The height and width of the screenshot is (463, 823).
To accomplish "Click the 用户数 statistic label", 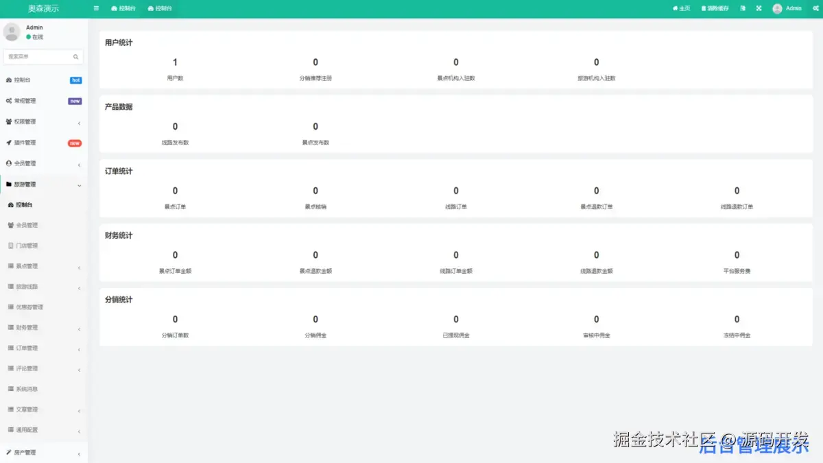I will click(175, 78).
